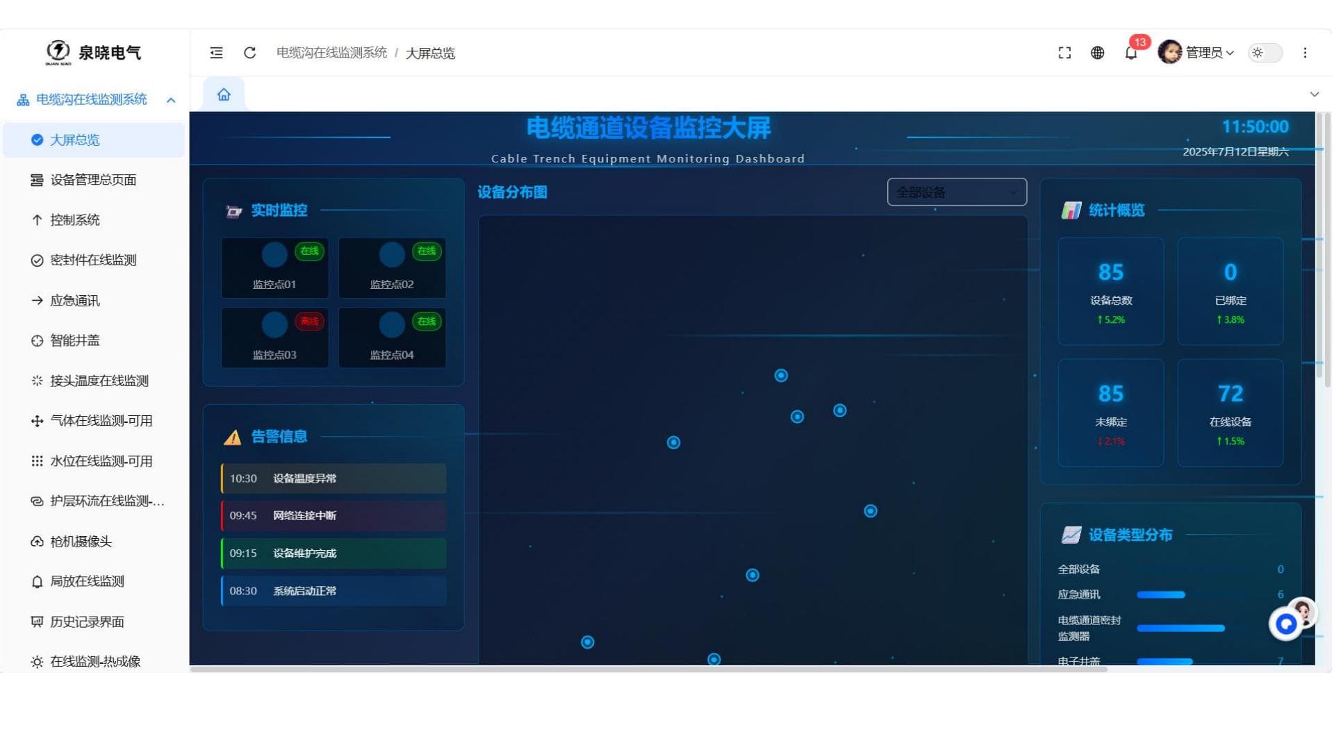Click the 电缆沟在线监测系统 breadcrumb link
The image size is (1334, 750).
coord(331,53)
